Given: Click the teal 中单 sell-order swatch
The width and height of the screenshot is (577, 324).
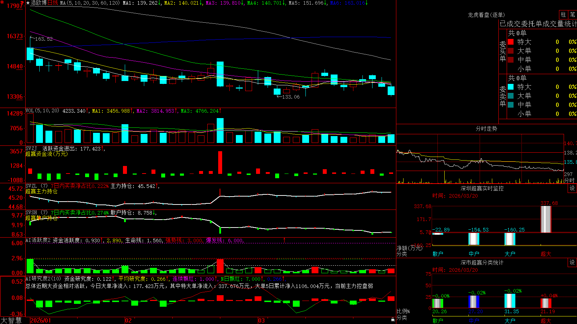Looking at the screenshot, I should [x=511, y=105].
